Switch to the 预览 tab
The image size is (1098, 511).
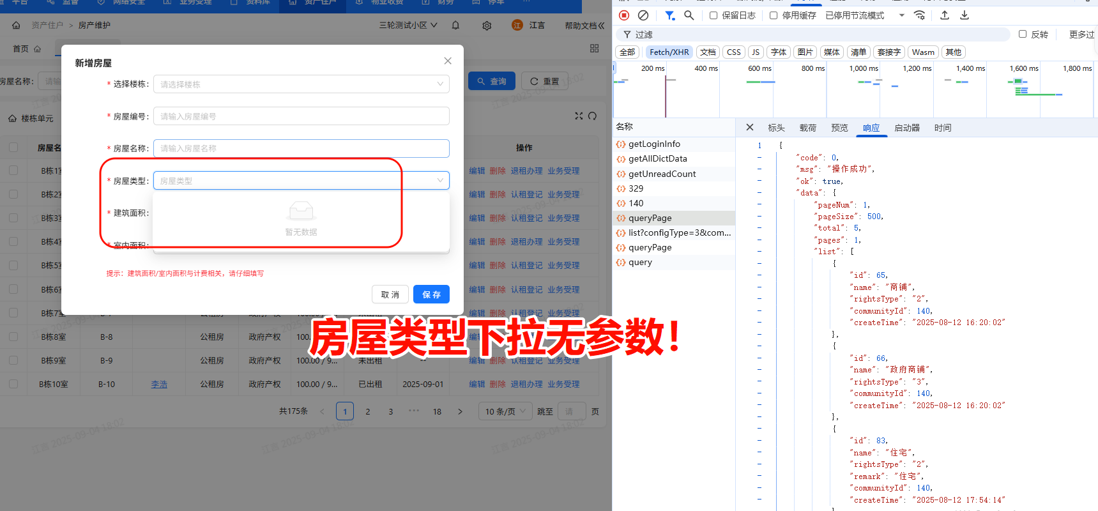pyautogui.click(x=839, y=128)
